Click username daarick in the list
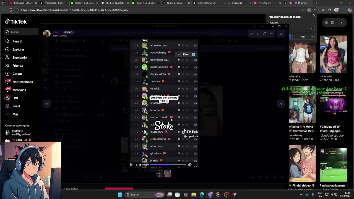This screenshot has height=199, width=354. (x=155, y=88)
